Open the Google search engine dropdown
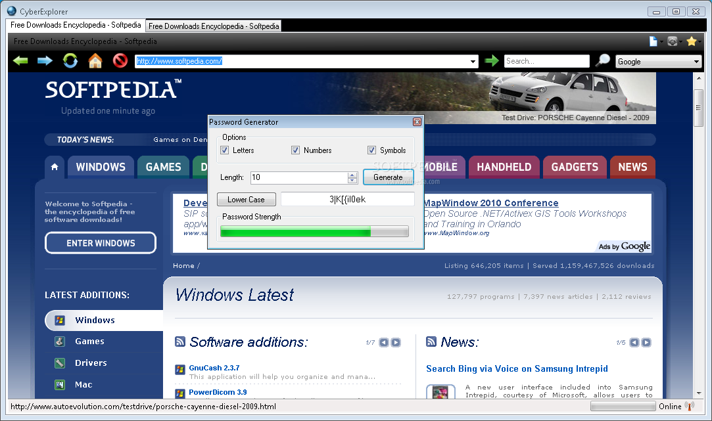This screenshot has height=421, width=712. point(697,61)
